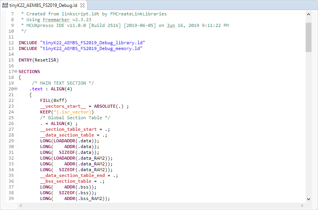Image resolution: width=318 pixels, height=210 pixels.
Task: Click the "Global Section Table" comment
Action: point(75,118)
